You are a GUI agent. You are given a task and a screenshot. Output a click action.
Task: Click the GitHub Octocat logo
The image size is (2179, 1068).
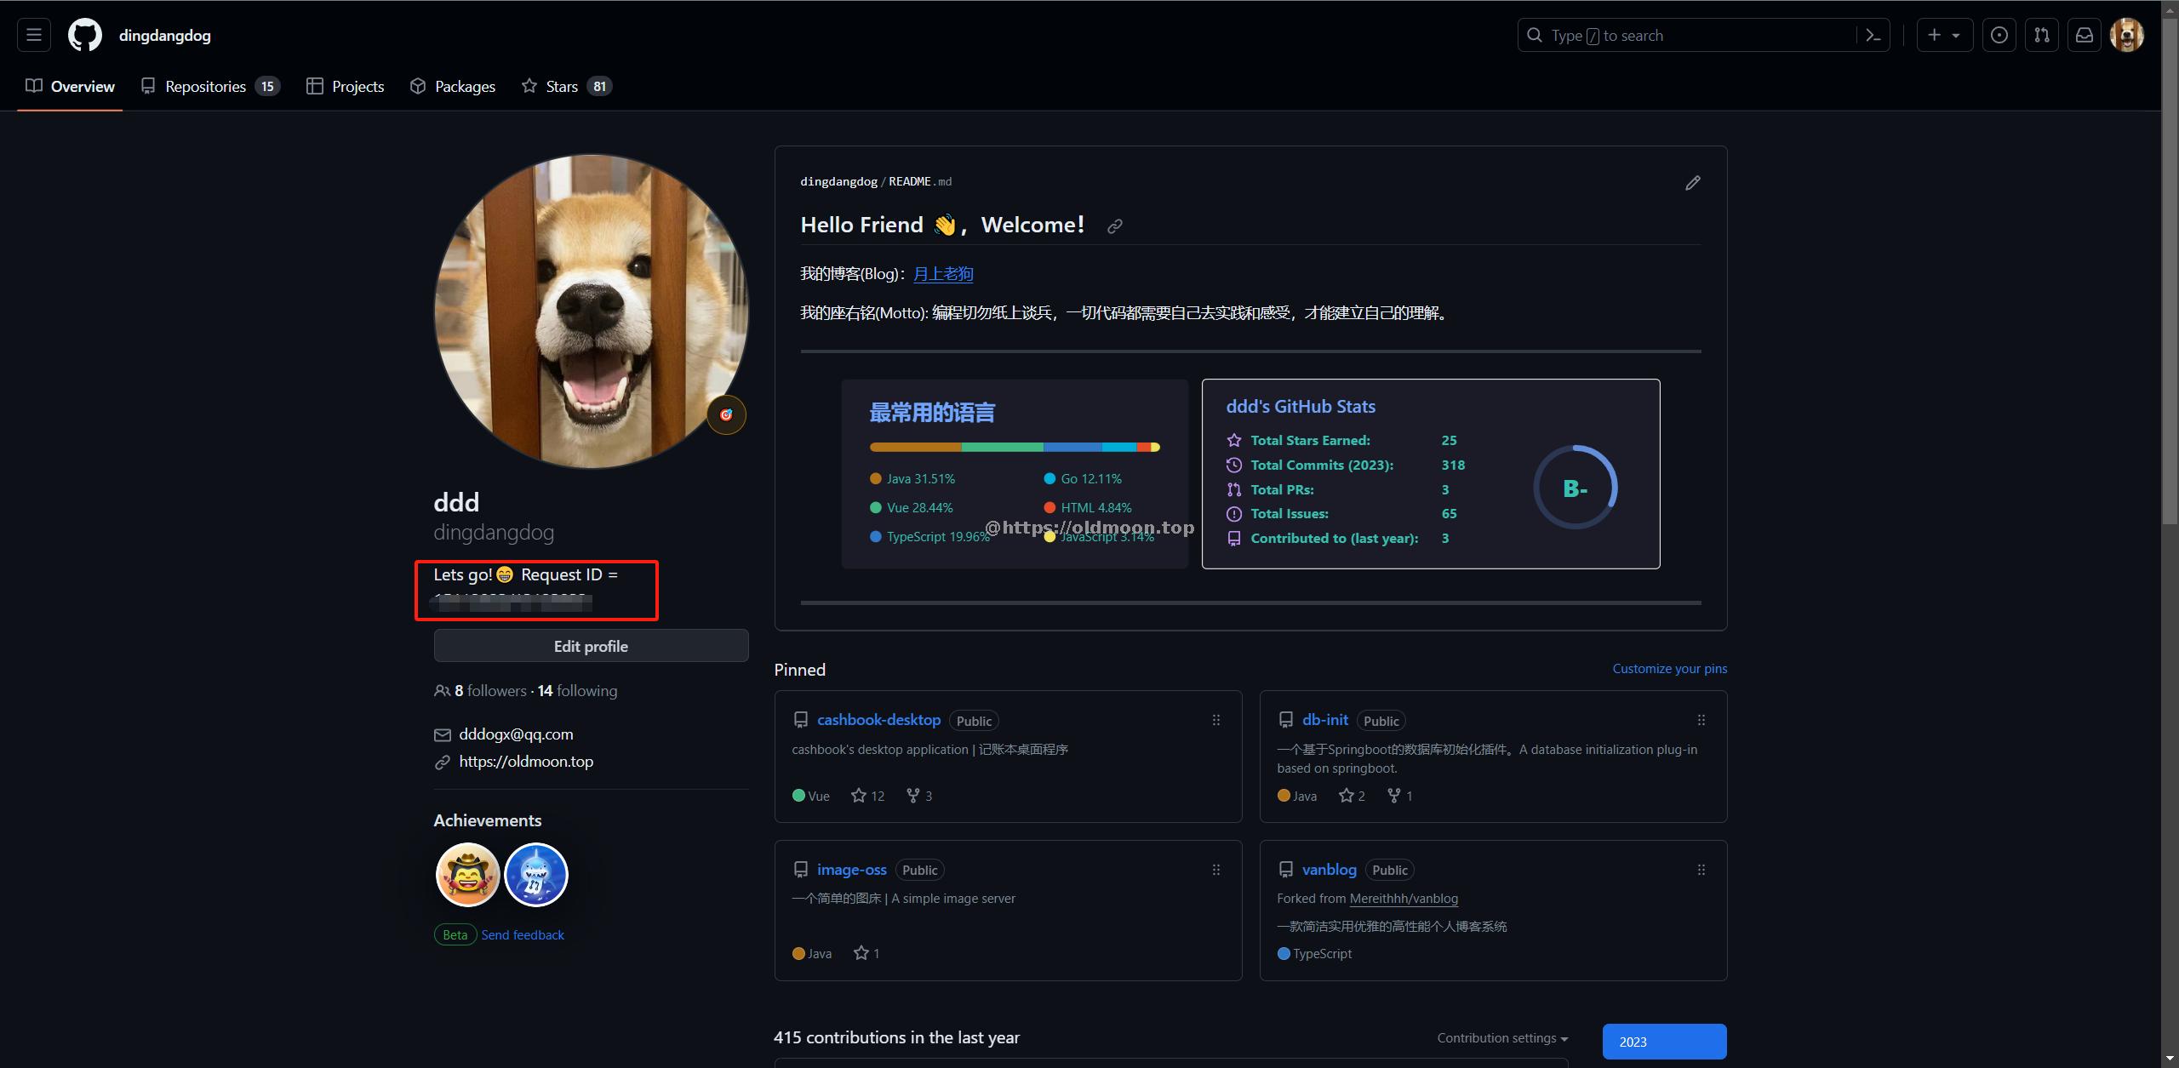point(85,35)
